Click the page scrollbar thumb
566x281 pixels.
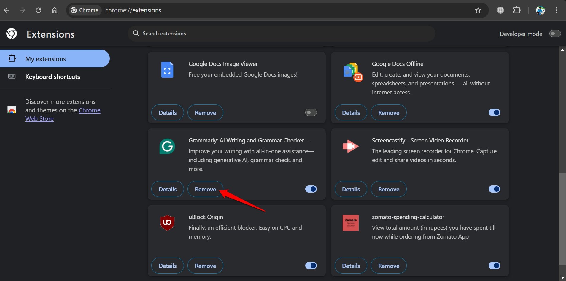coord(562,219)
